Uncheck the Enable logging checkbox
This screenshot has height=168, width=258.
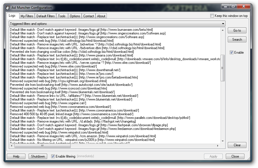pyautogui.click(x=231, y=53)
